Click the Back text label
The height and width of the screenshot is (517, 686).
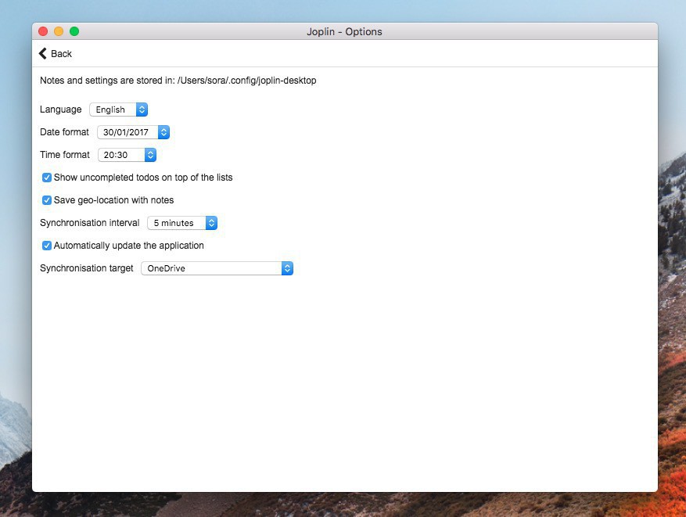coord(61,54)
